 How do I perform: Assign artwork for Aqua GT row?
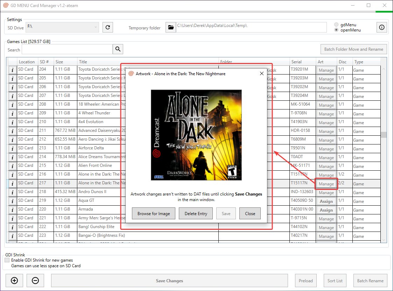[x=326, y=201]
